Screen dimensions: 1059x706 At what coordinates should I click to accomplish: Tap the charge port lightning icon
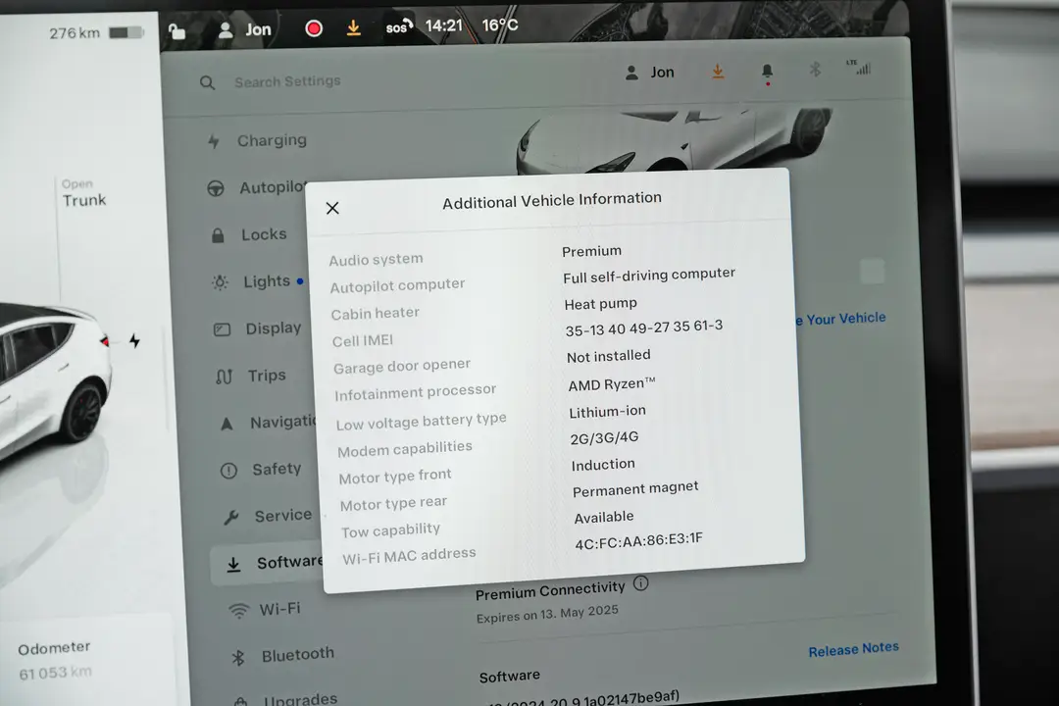[x=135, y=340]
